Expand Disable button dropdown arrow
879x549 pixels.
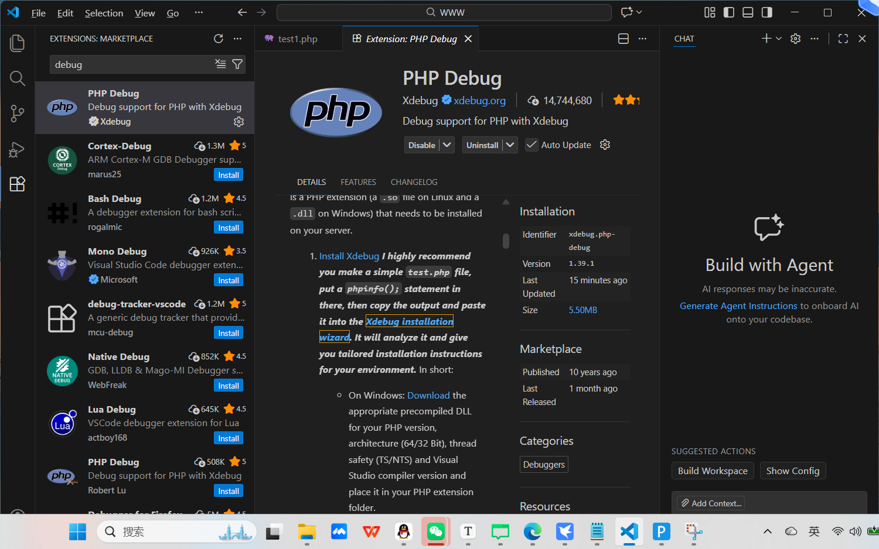(x=447, y=145)
